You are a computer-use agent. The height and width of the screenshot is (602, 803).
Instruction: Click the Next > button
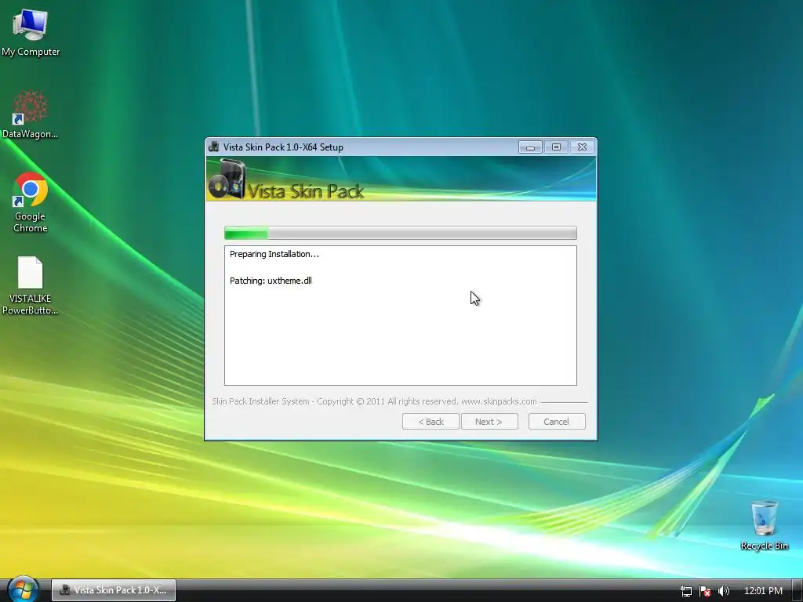(x=489, y=421)
